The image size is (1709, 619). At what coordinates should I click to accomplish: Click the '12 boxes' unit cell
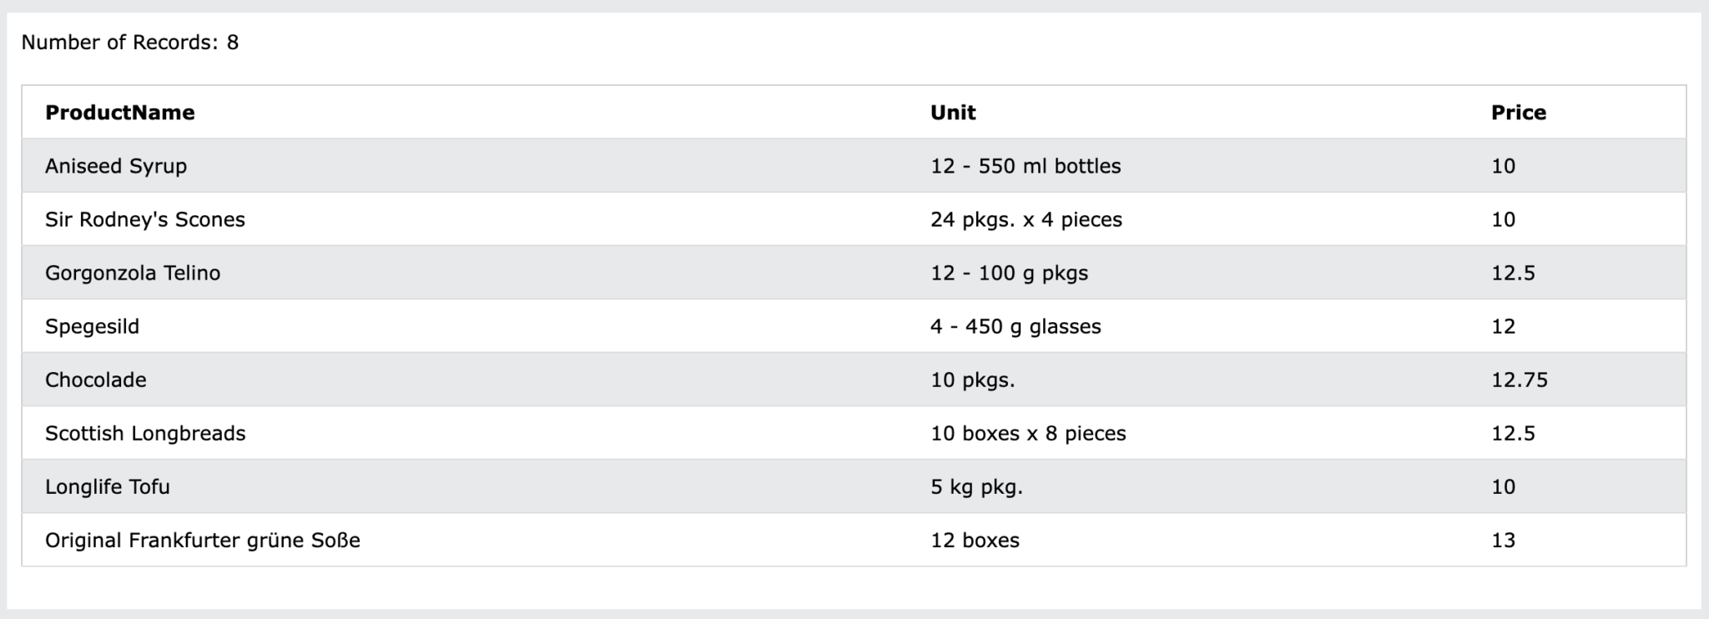pos(975,540)
